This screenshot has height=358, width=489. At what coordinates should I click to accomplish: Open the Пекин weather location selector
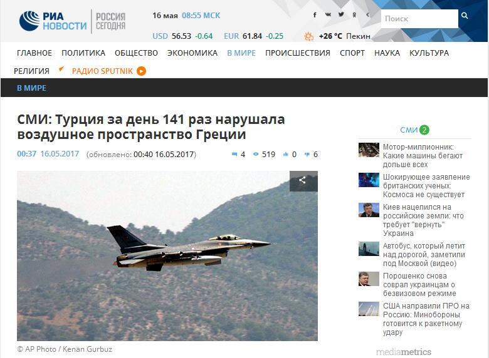click(x=358, y=36)
